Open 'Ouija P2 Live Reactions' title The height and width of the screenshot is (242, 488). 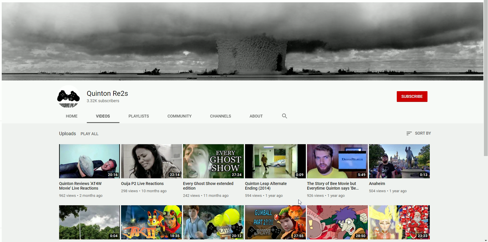(142, 184)
